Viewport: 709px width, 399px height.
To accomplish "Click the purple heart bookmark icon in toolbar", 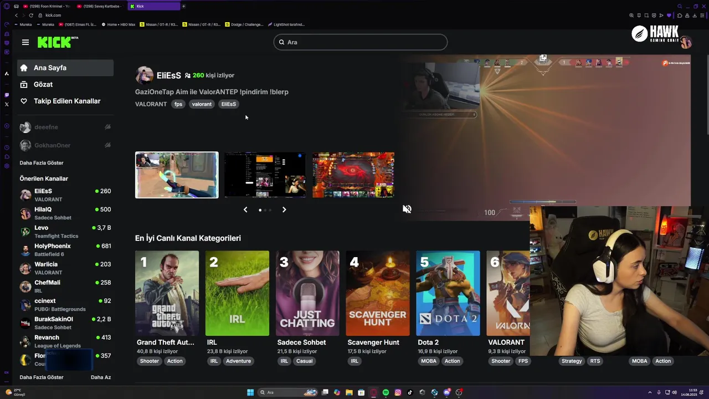I will (x=669, y=15).
